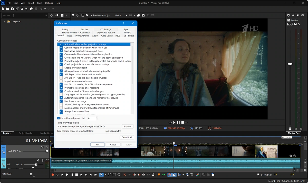308x183 pixels.
Task: Create a new project via toolbar icon
Action: [x=3, y=9]
